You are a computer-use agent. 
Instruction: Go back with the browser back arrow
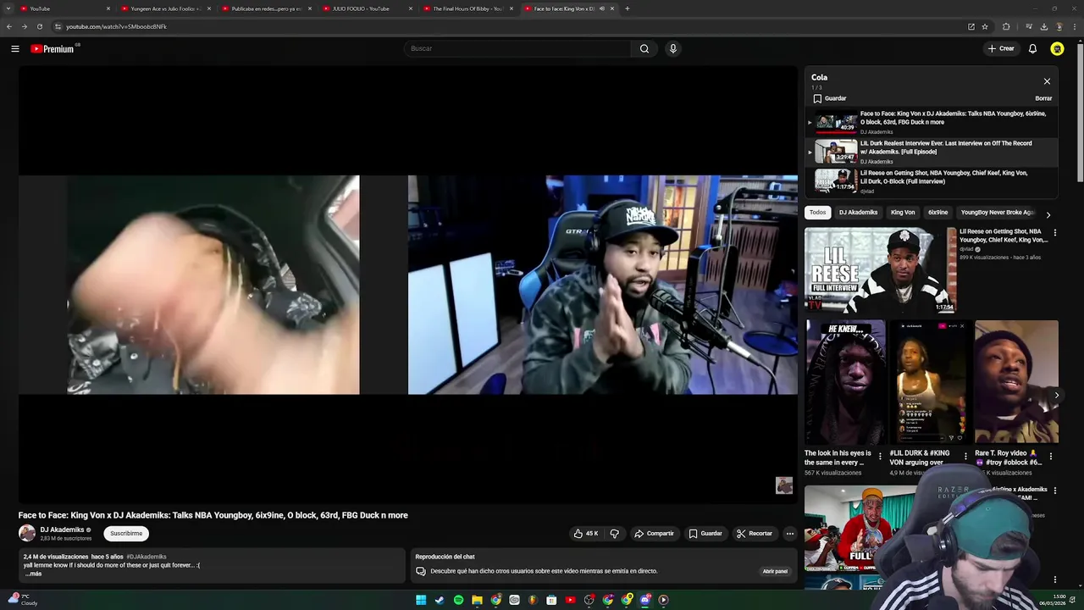point(9,26)
